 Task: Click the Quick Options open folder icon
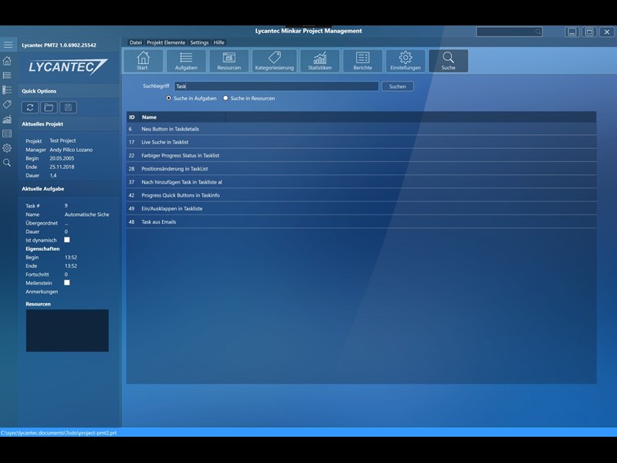49,107
